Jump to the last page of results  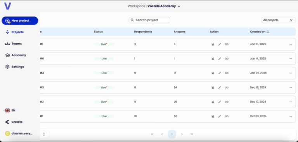192,134
